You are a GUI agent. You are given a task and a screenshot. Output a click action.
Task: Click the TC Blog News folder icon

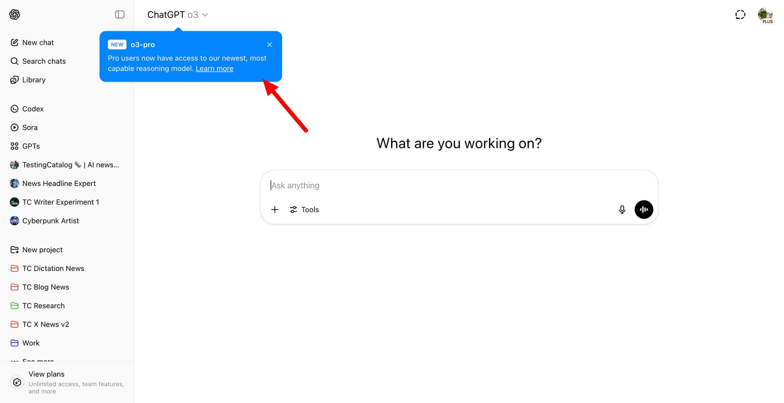pyautogui.click(x=15, y=287)
